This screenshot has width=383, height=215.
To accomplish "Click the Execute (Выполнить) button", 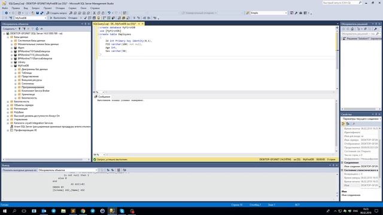I will pos(58,18).
